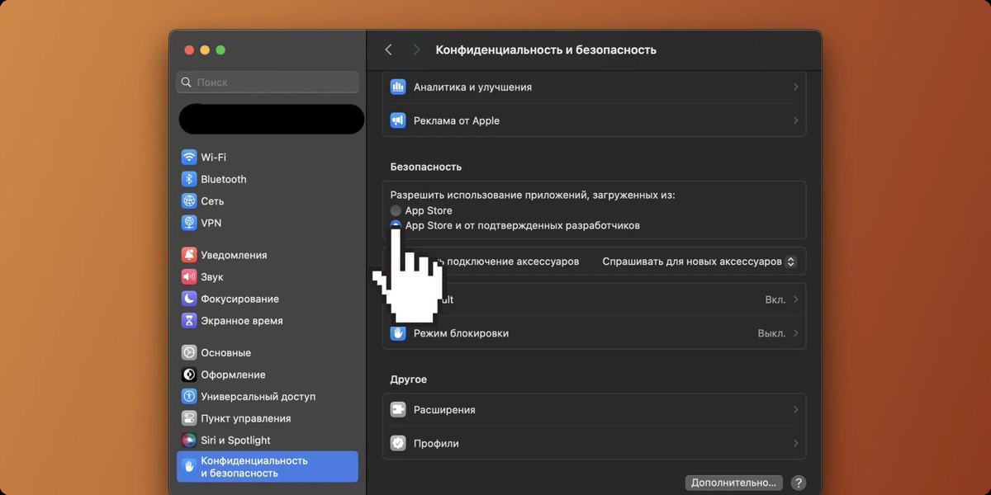Image resolution: width=991 pixels, height=495 pixels.
Task: Select the Сеть globe icon
Action: pyautogui.click(x=189, y=201)
